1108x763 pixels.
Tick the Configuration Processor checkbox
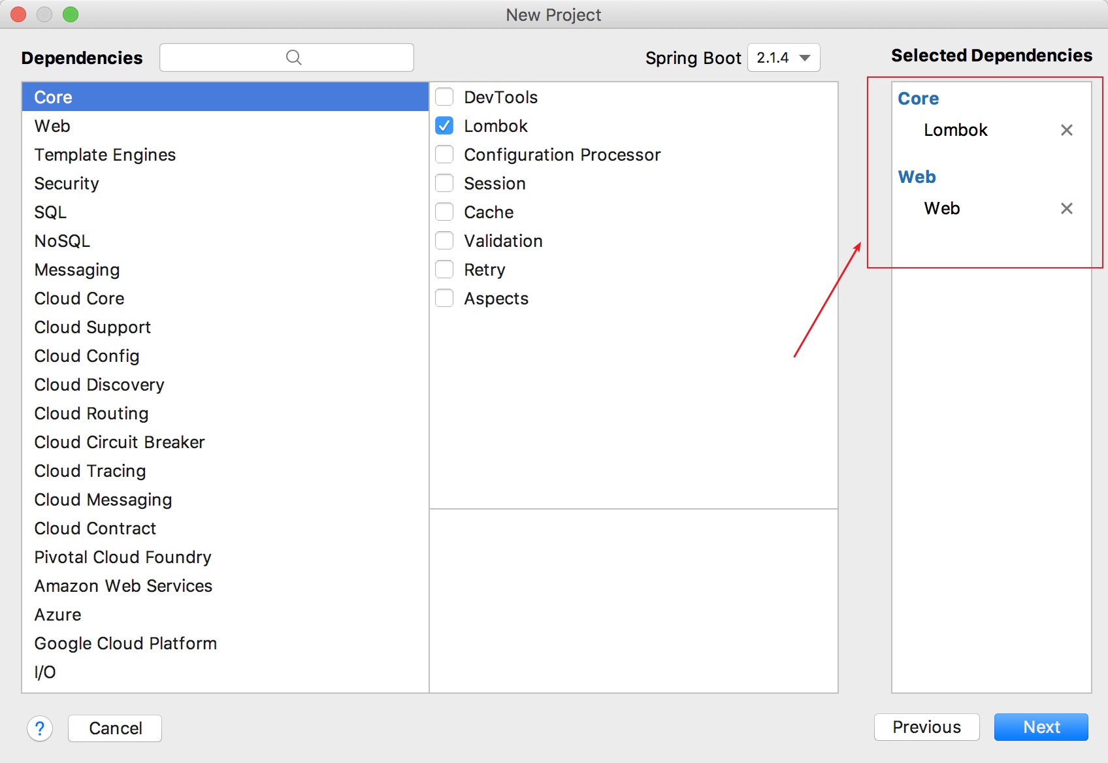point(444,155)
